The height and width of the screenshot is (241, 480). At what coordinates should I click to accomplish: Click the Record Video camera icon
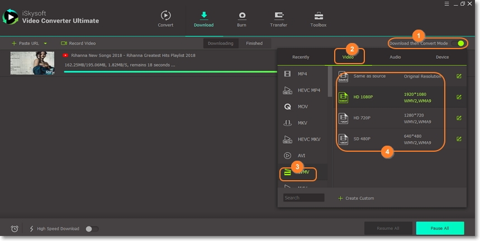tap(64, 43)
